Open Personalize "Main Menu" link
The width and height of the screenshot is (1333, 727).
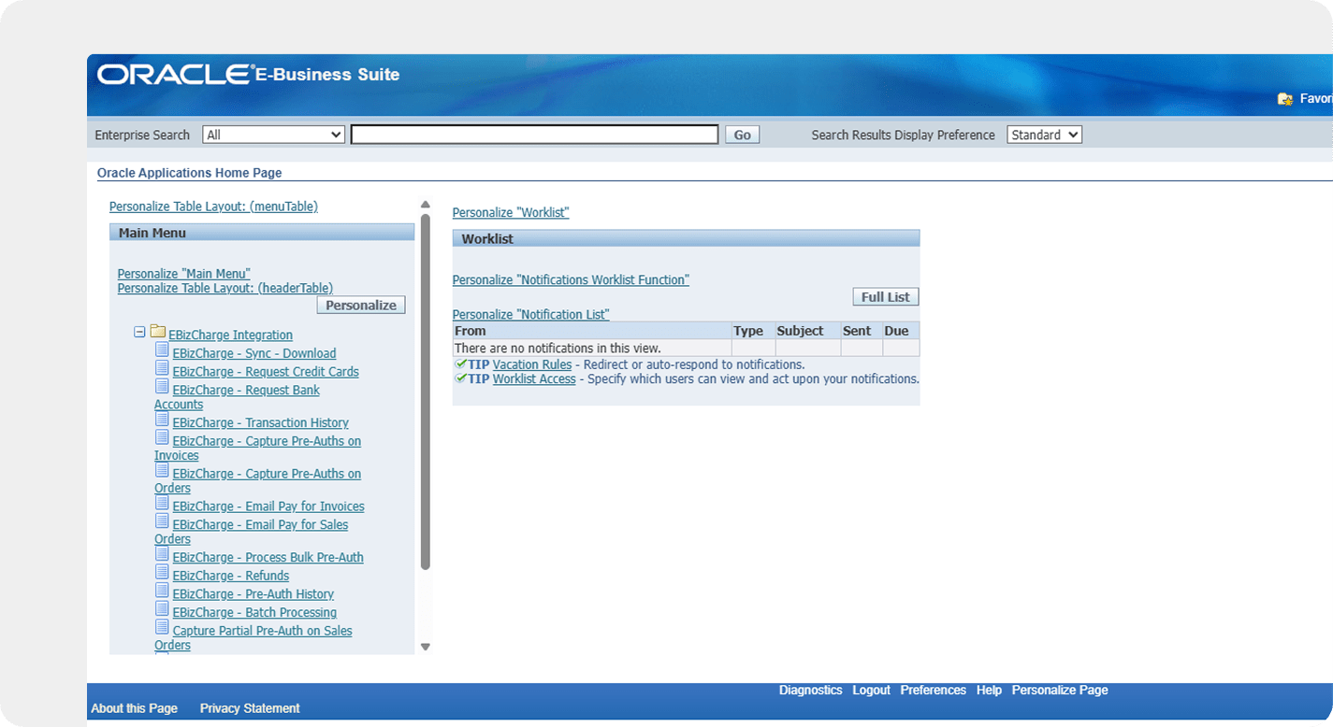click(184, 274)
